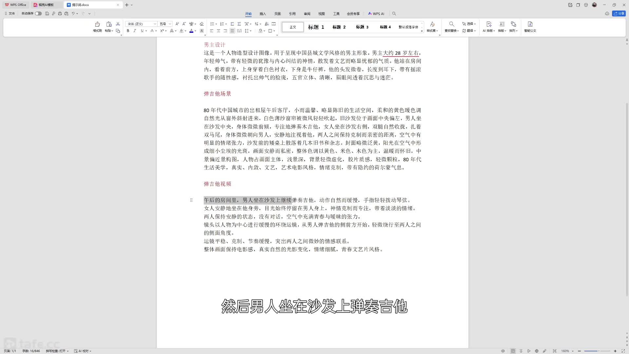Click the Cut scissors icon
This screenshot has height=354, width=629.
[118, 24]
